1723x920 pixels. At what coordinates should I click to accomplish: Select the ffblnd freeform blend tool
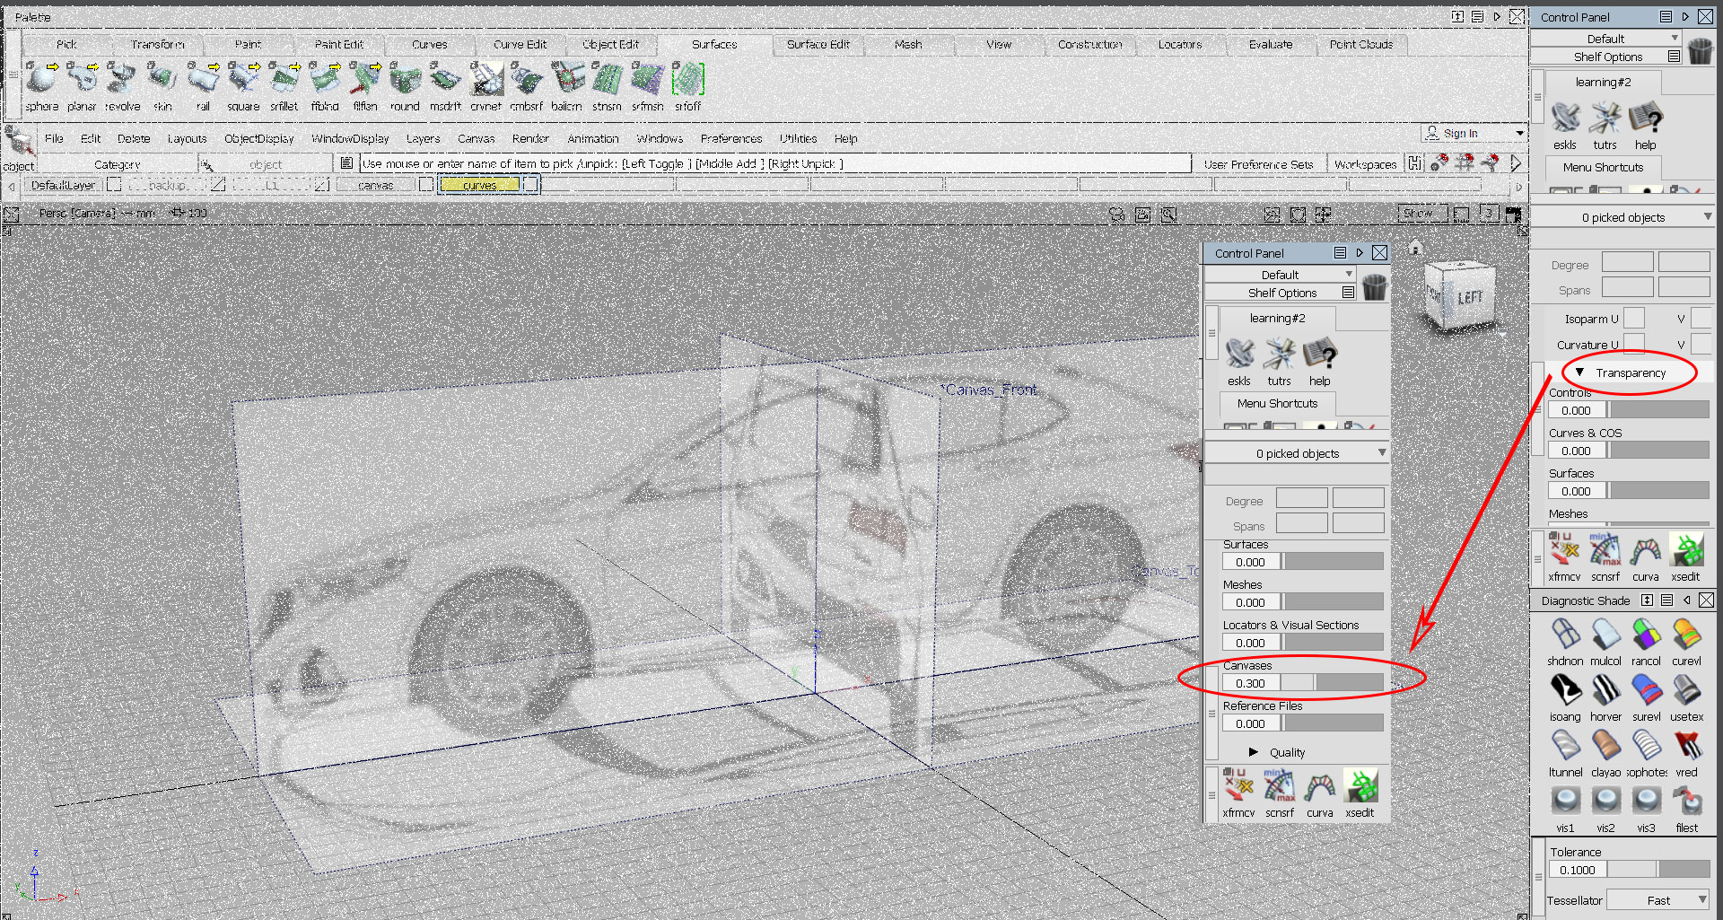(324, 81)
